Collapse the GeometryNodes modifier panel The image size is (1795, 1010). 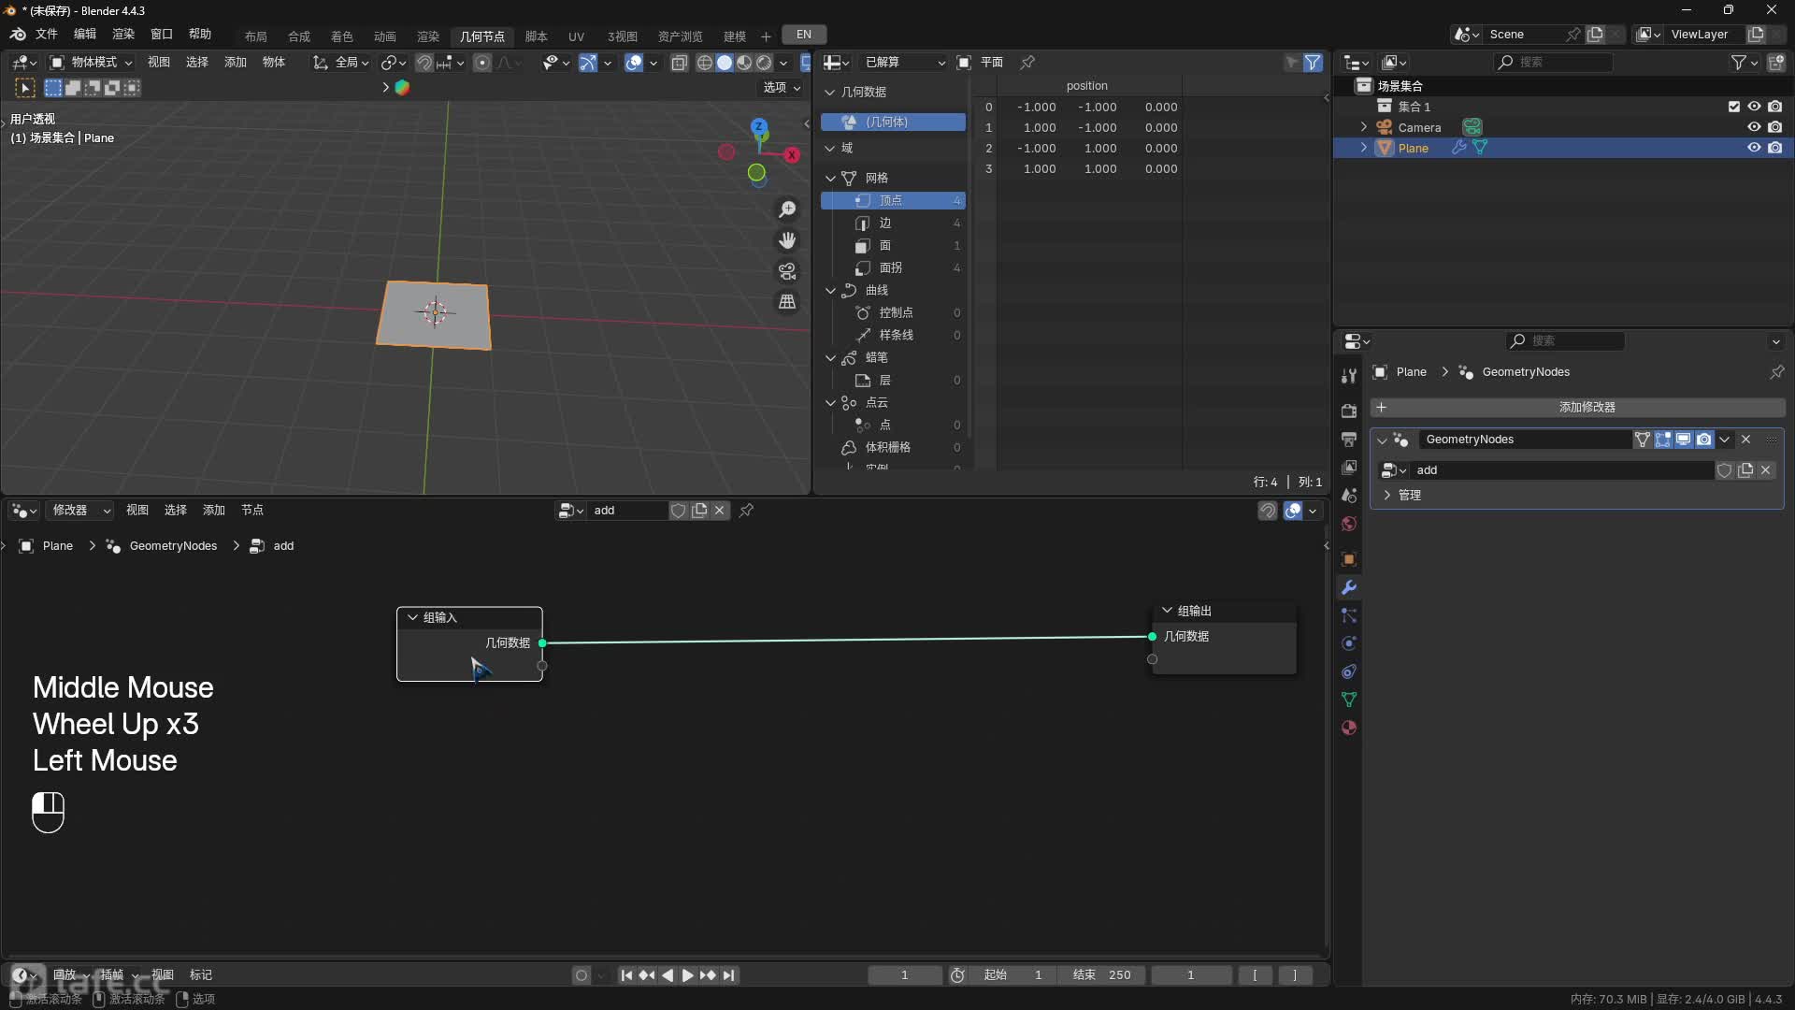point(1382,440)
